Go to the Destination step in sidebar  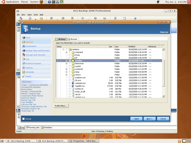point(36,46)
